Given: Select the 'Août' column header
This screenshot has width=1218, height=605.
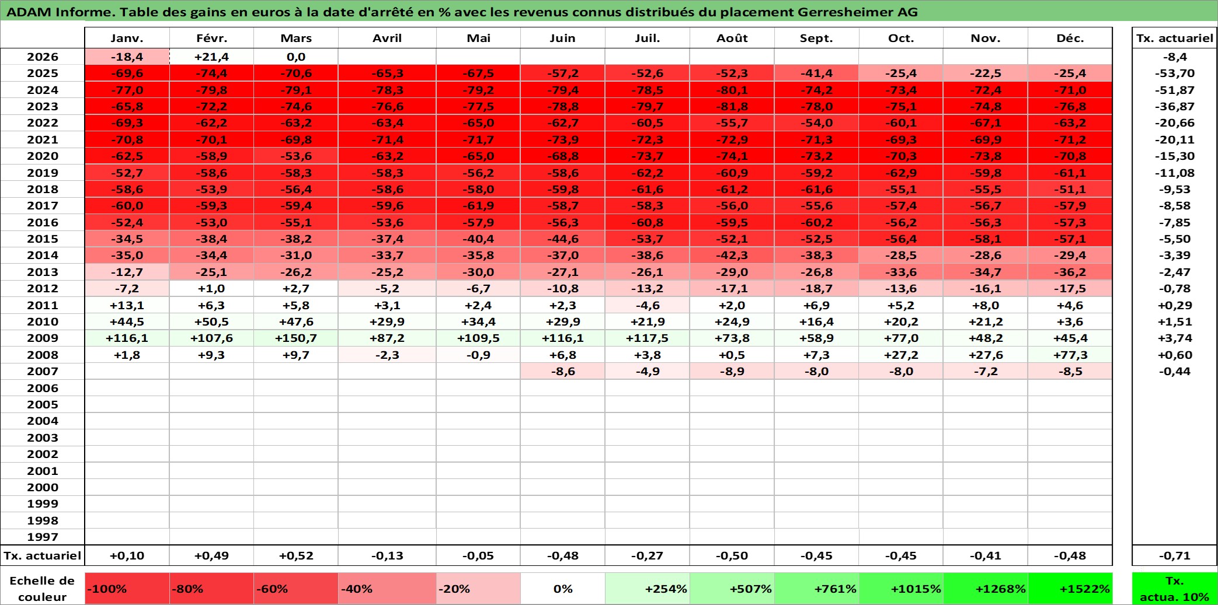Looking at the screenshot, I should click(x=732, y=38).
